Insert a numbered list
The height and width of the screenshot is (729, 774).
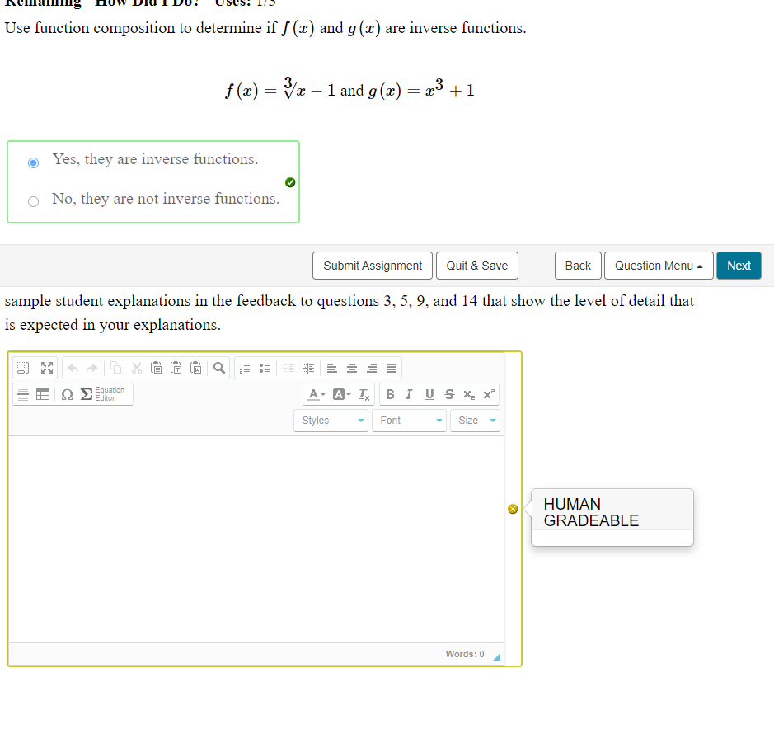(245, 368)
